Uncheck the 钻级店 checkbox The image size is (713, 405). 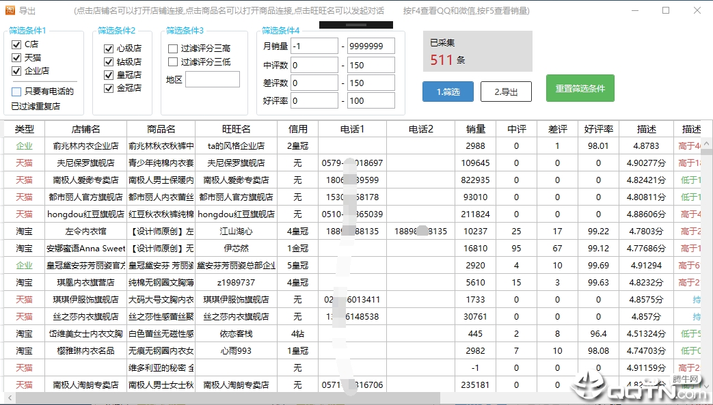tap(109, 62)
